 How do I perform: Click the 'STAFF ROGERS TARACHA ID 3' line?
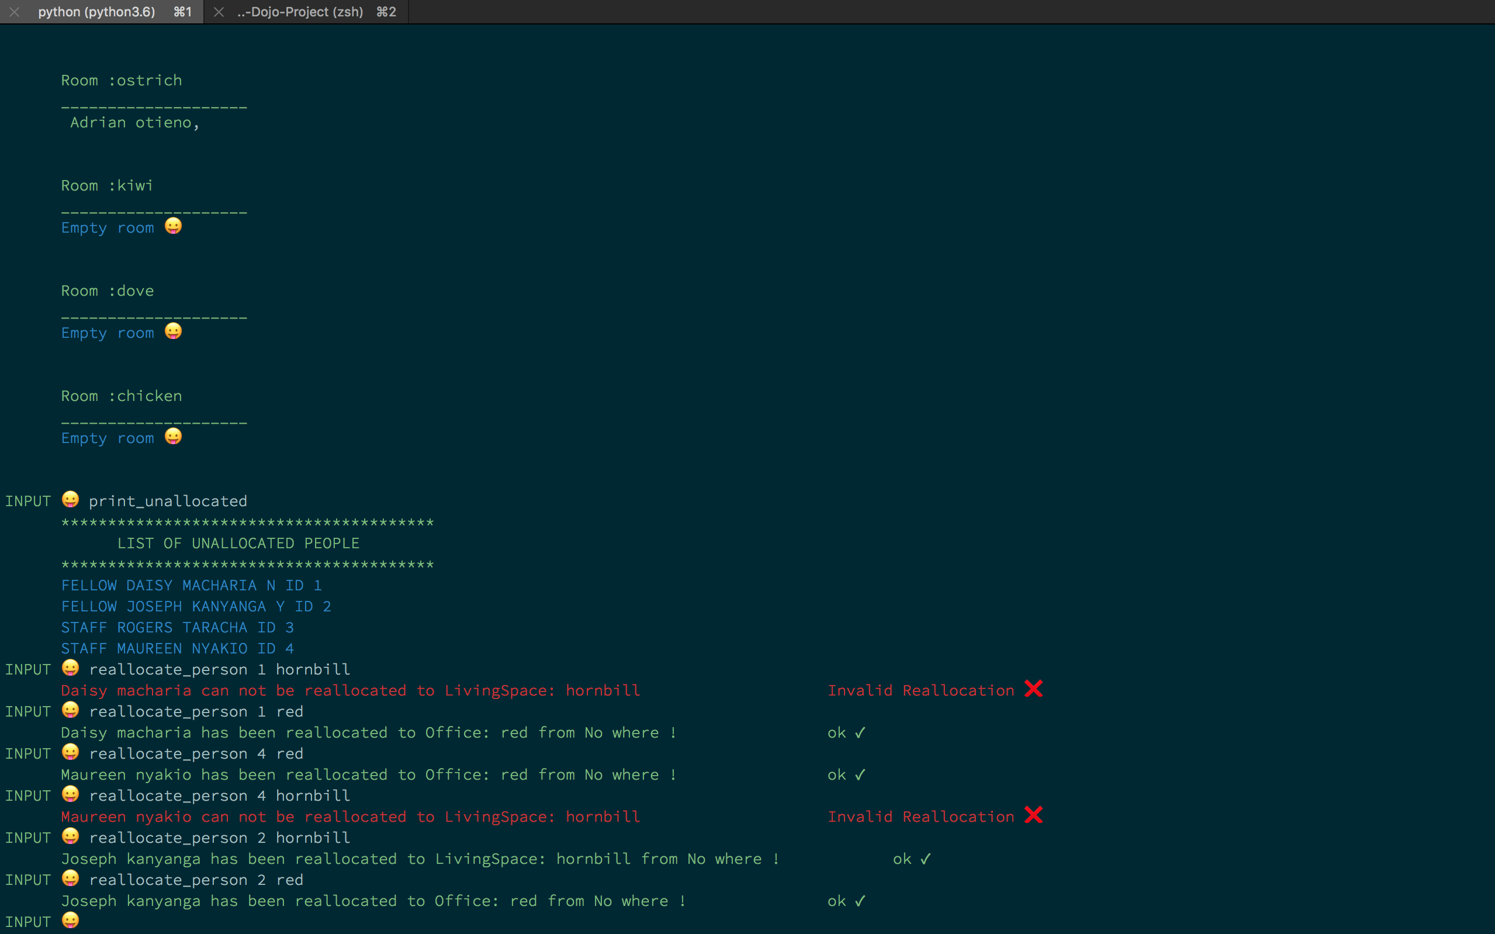pyautogui.click(x=177, y=627)
